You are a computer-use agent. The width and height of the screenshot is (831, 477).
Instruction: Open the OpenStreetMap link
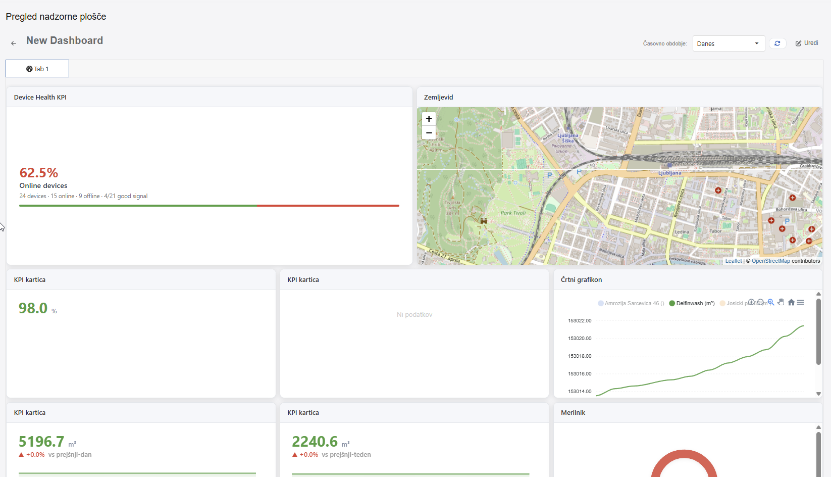pyautogui.click(x=770, y=261)
